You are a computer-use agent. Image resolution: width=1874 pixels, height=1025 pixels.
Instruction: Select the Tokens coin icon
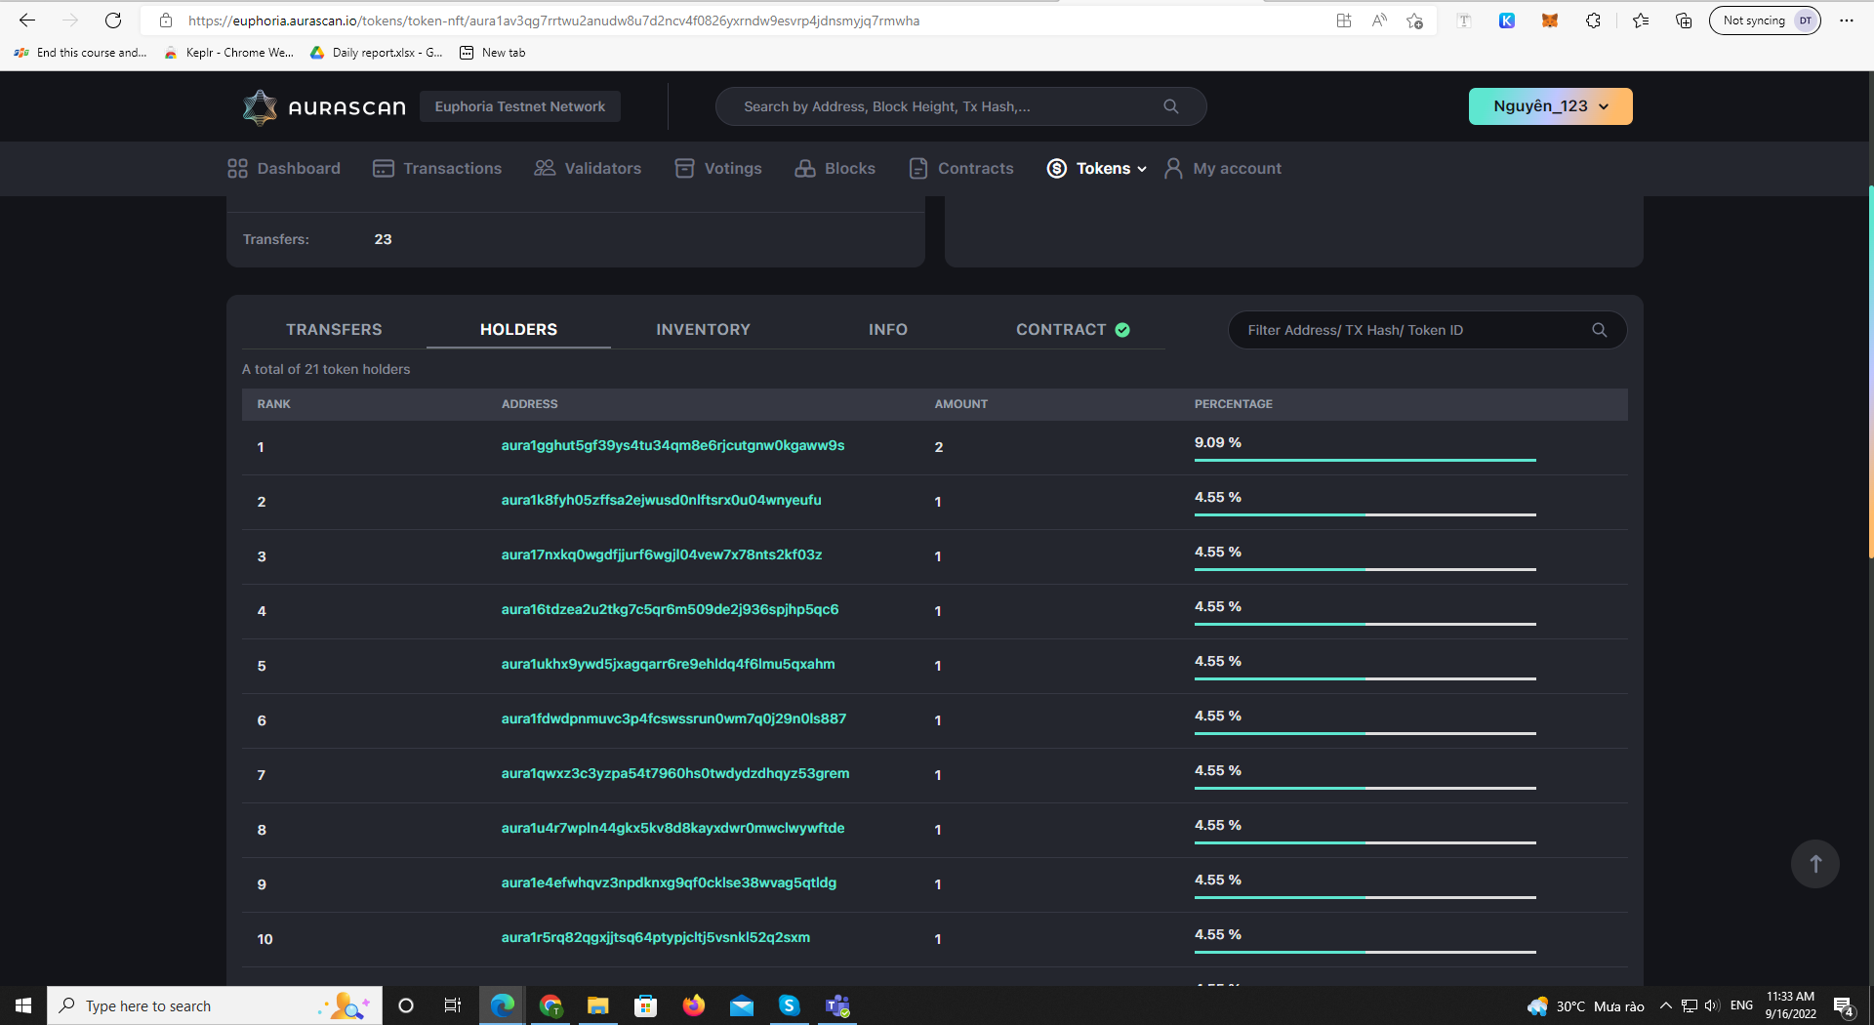(1057, 169)
